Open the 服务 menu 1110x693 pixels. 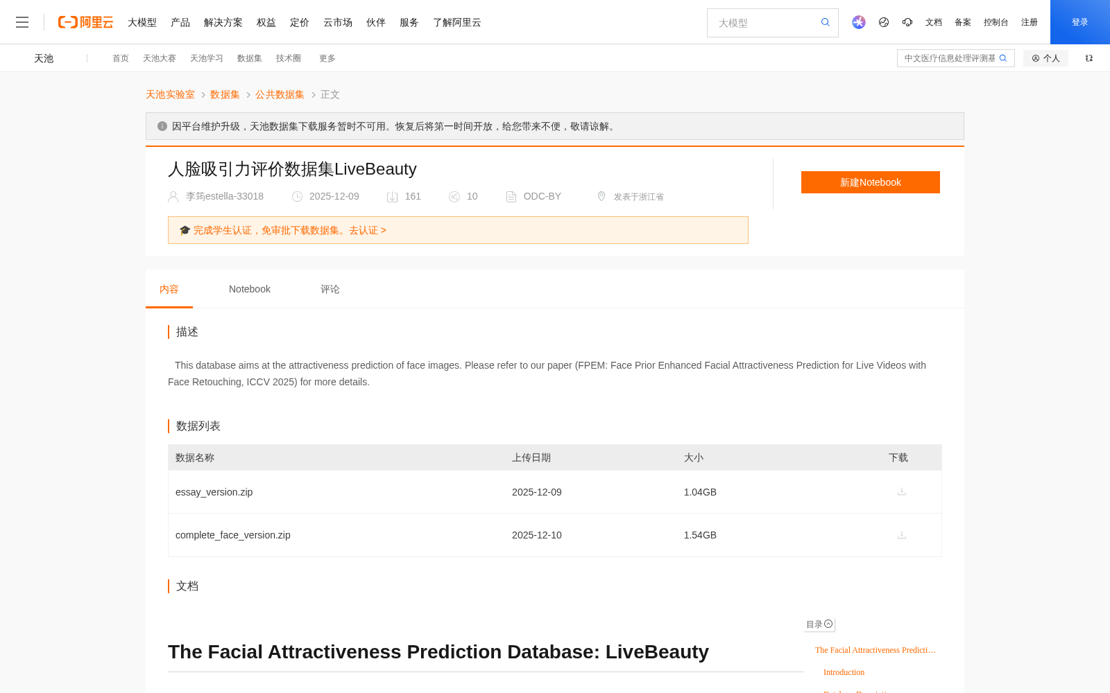click(x=409, y=22)
